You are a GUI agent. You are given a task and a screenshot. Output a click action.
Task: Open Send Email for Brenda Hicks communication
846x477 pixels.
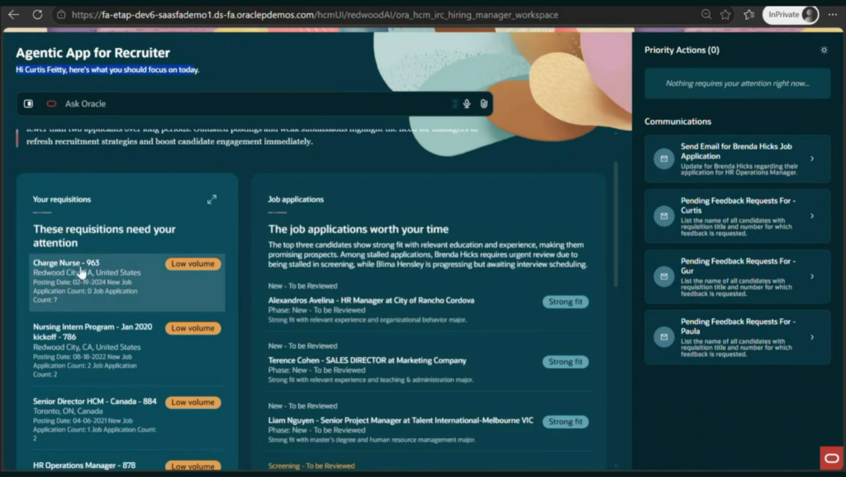pos(738,159)
